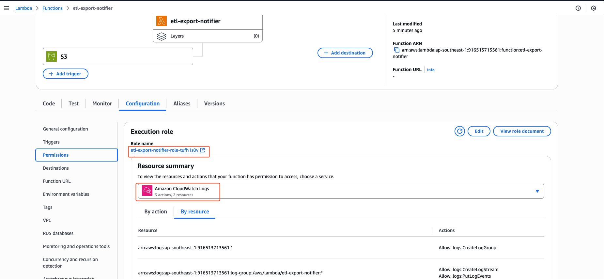Switch to the Code tab
Viewport: 604px width, 279px height.
tap(49, 103)
